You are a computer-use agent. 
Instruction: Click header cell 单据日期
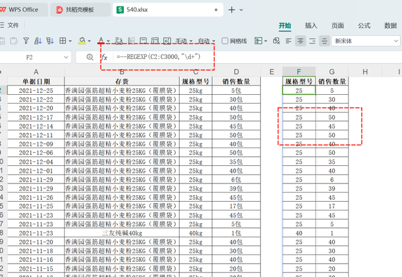[x=36, y=82]
